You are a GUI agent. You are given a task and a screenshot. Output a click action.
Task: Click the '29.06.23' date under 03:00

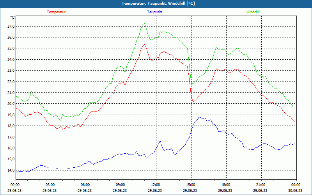[x=50, y=190]
